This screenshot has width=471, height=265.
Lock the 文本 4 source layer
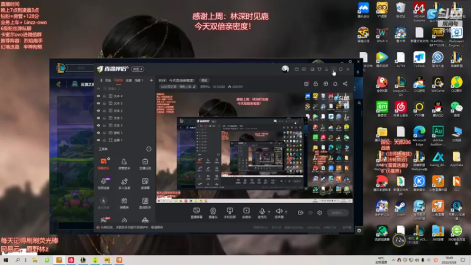(x=105, y=96)
